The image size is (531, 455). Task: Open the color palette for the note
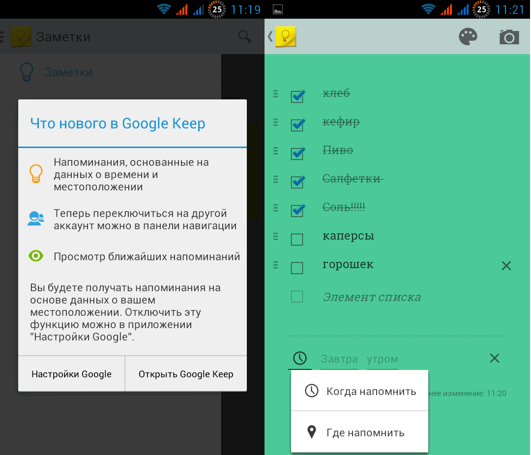click(x=468, y=36)
